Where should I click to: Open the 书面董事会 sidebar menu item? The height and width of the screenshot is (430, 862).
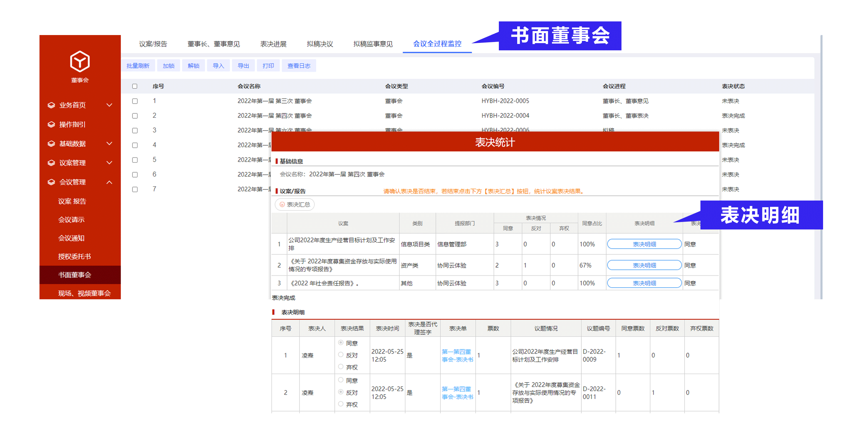(74, 275)
